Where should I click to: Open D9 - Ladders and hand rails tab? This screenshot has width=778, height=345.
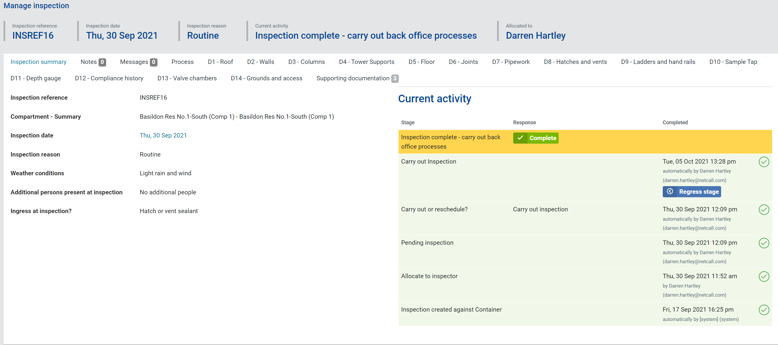coord(658,62)
